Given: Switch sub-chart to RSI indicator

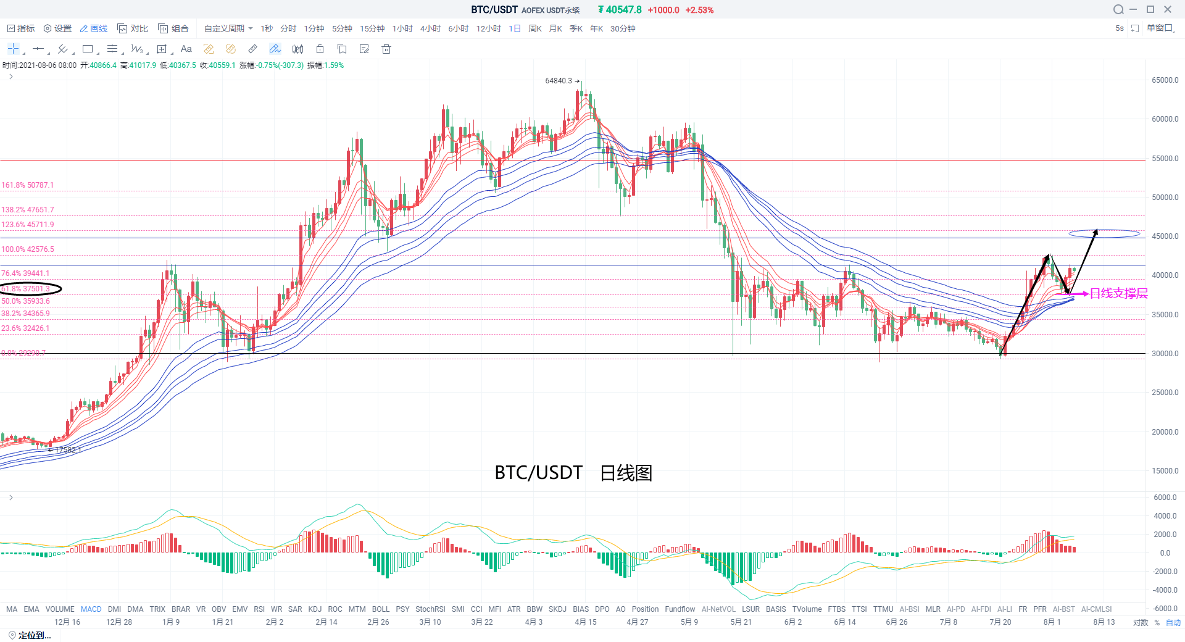Looking at the screenshot, I should coord(259,609).
